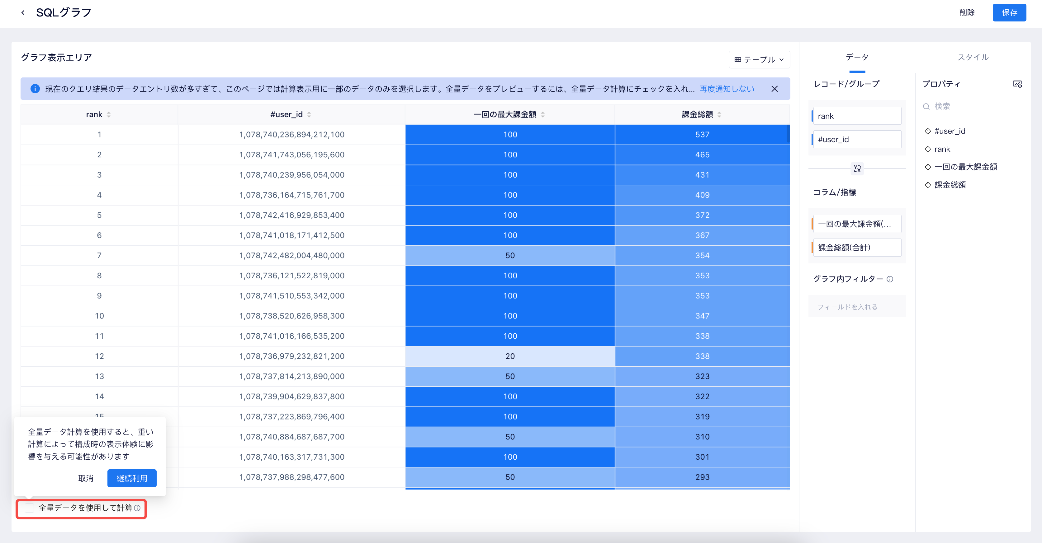Click the #user_id property in list
The image size is (1042, 543).
tap(950, 131)
